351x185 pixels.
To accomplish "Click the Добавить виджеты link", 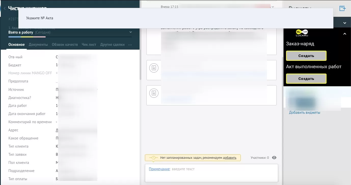I will point(304,112).
